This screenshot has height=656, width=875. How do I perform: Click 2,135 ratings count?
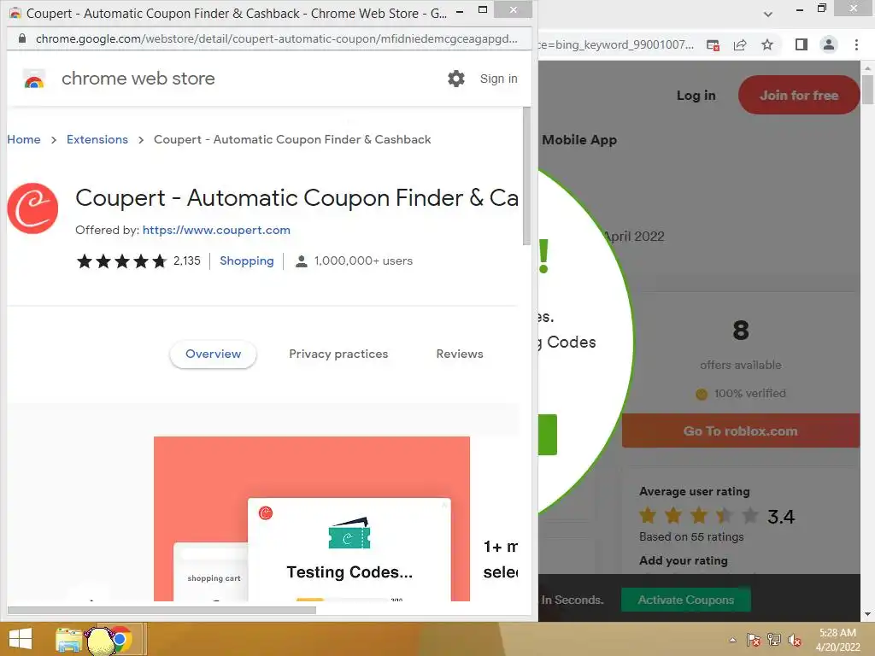187,261
